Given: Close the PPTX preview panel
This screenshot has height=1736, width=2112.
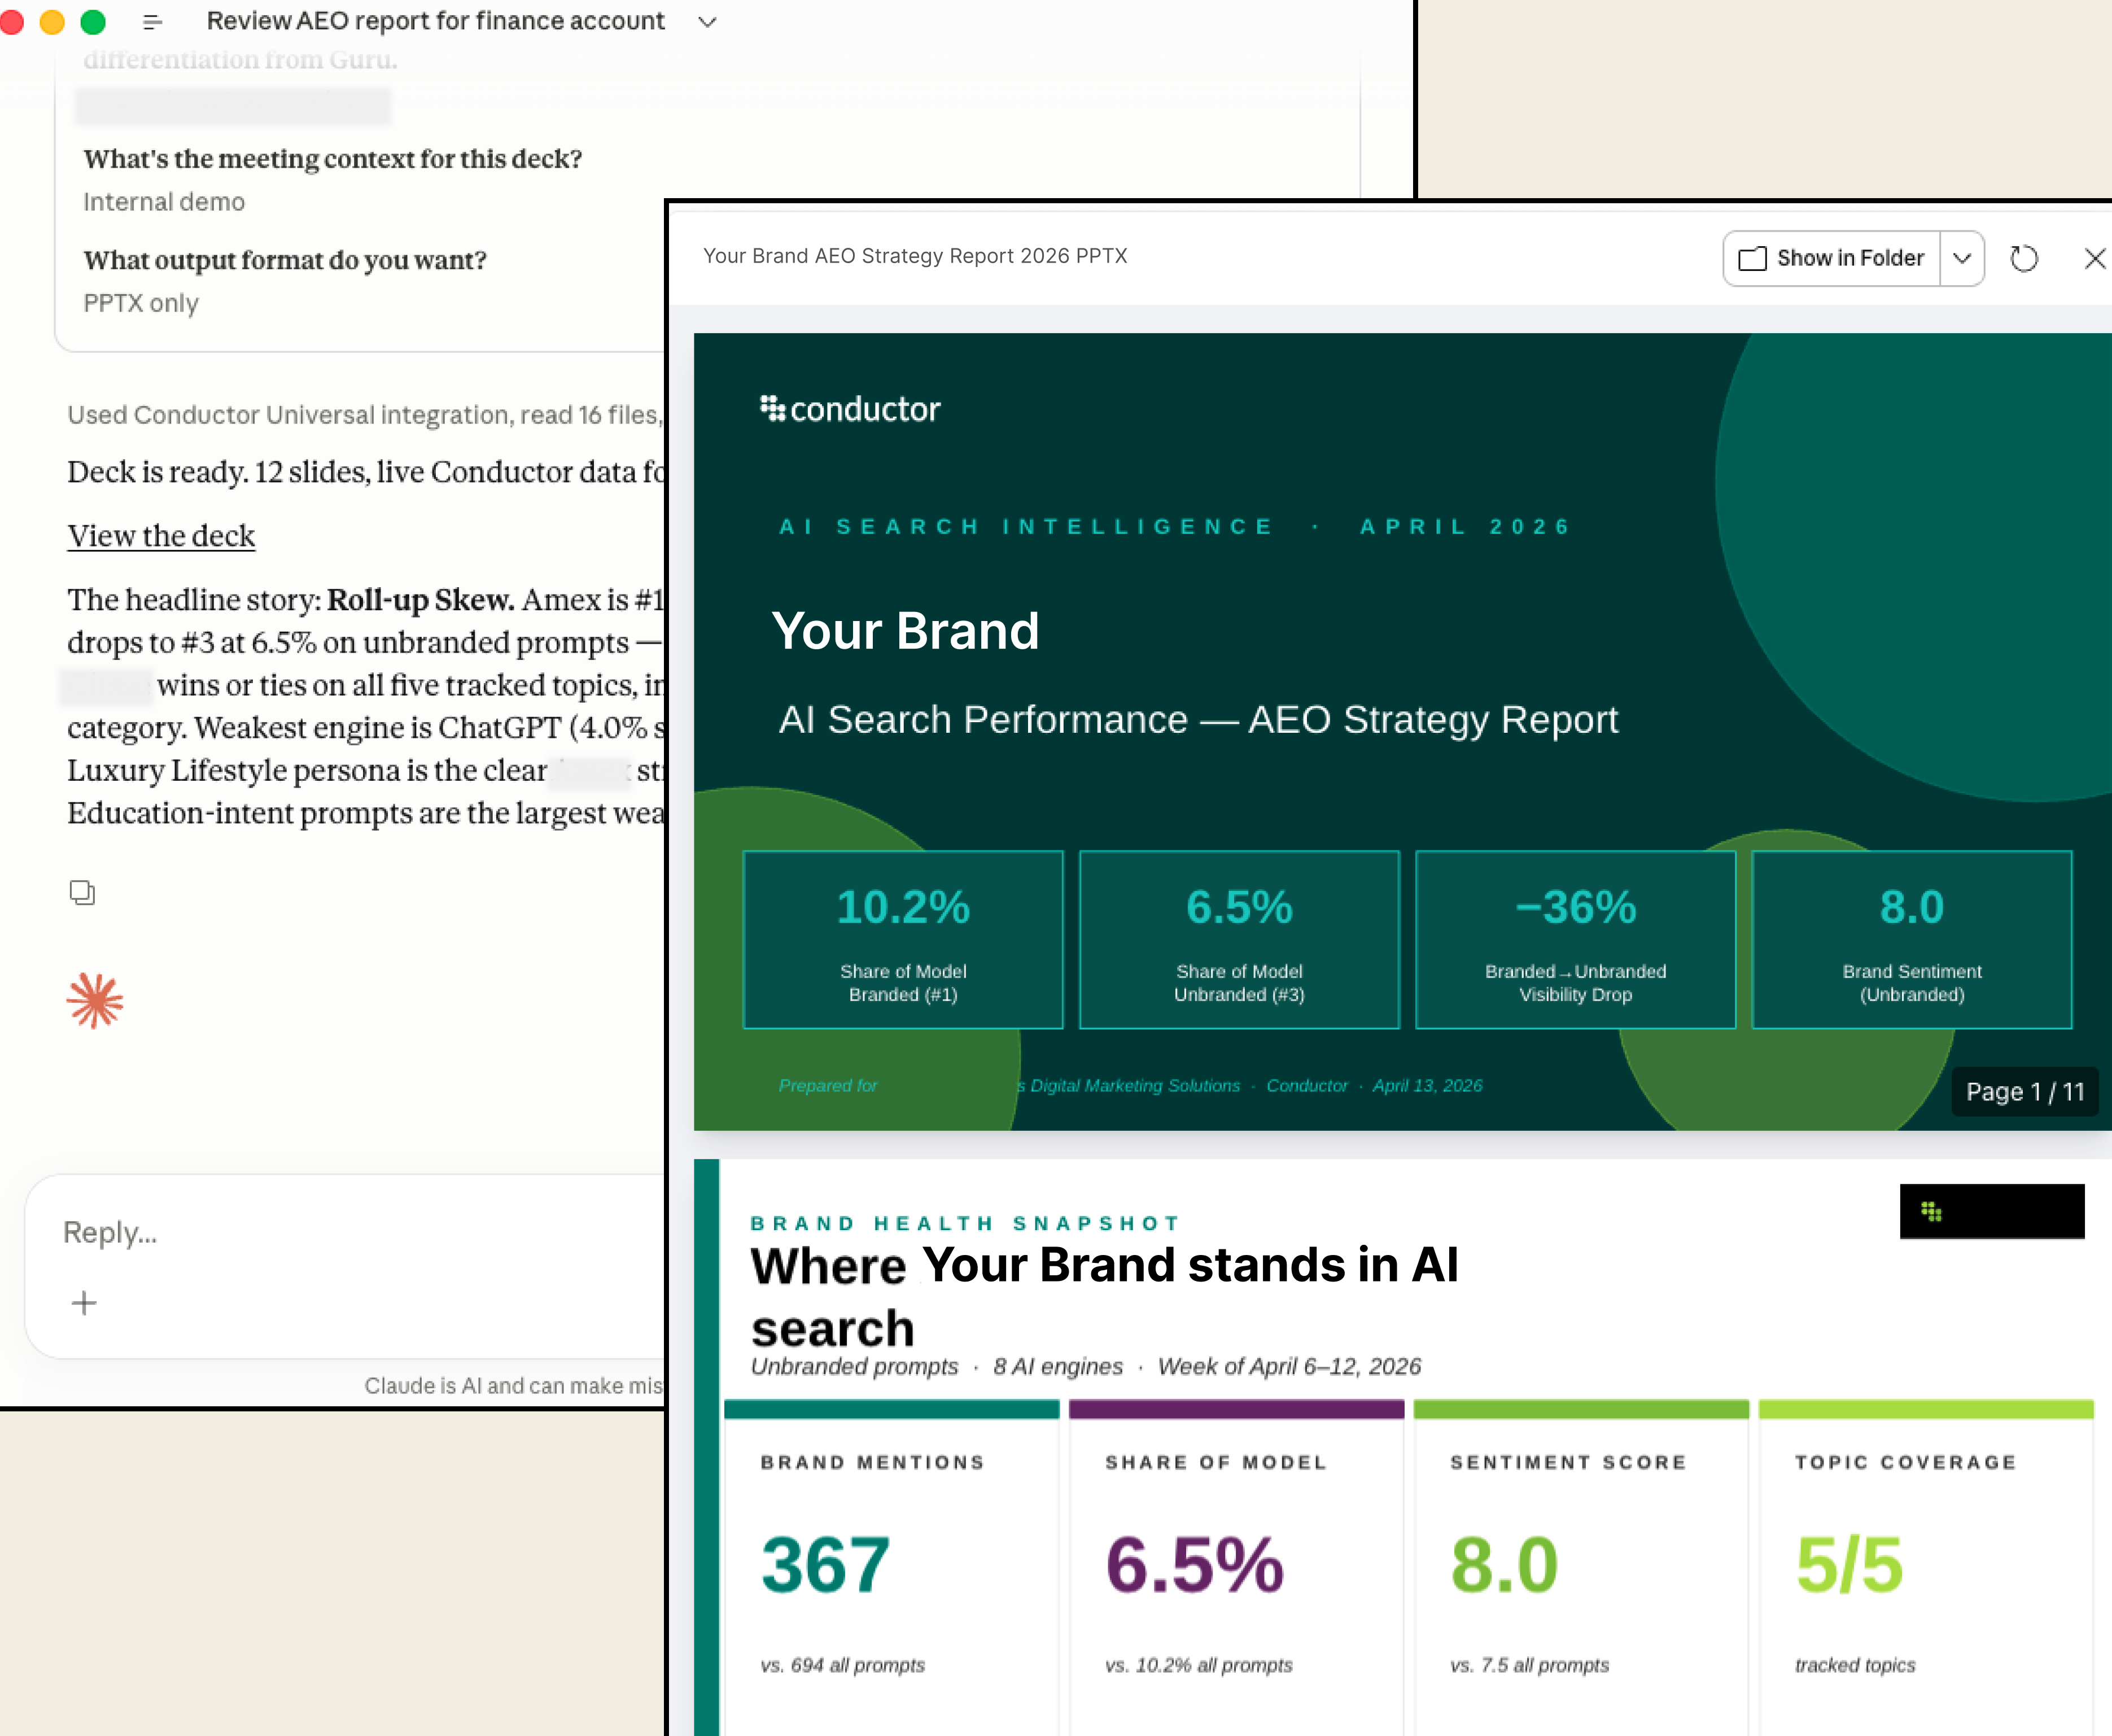Looking at the screenshot, I should coord(2094,259).
